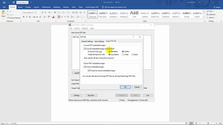Viewport: 223px width, 125px height.
Task: Click the numbering list icon
Action: coord(63,12)
